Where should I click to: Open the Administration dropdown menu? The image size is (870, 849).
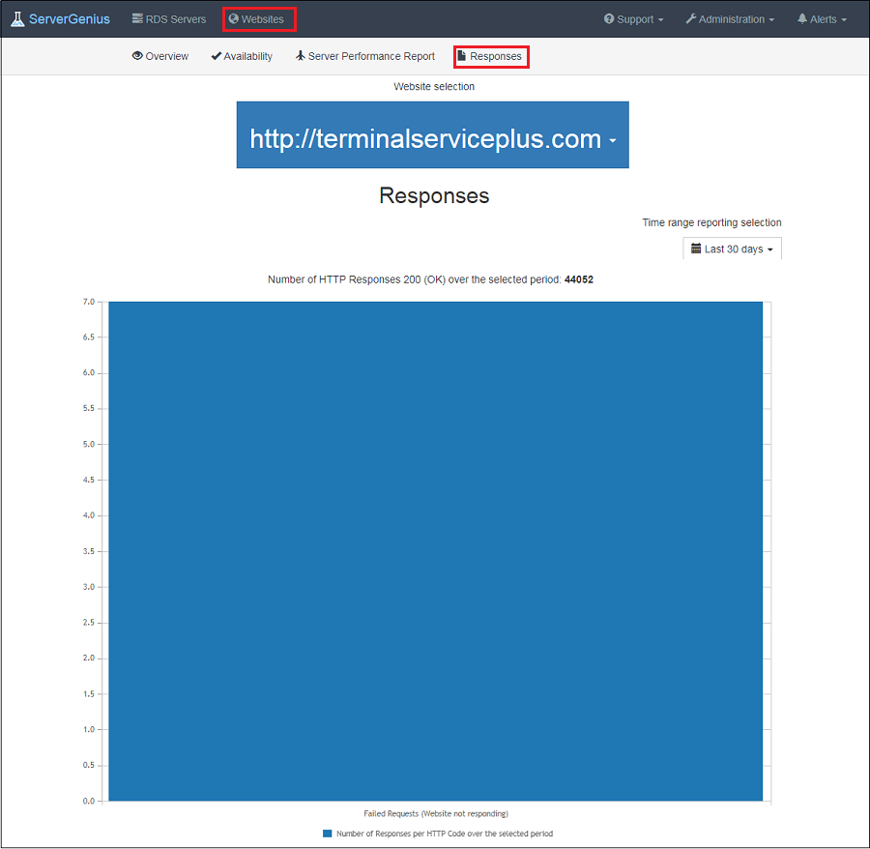click(x=730, y=18)
